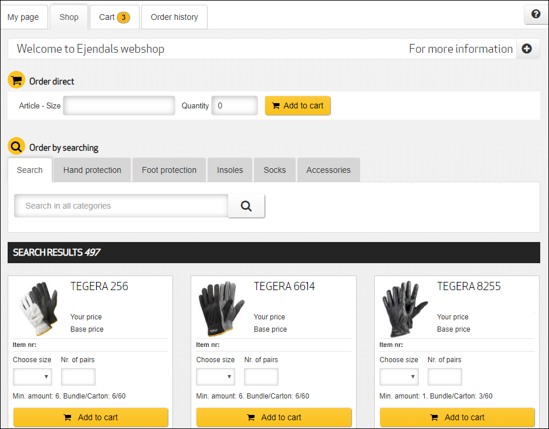Click the help question mark icon

coord(536,15)
